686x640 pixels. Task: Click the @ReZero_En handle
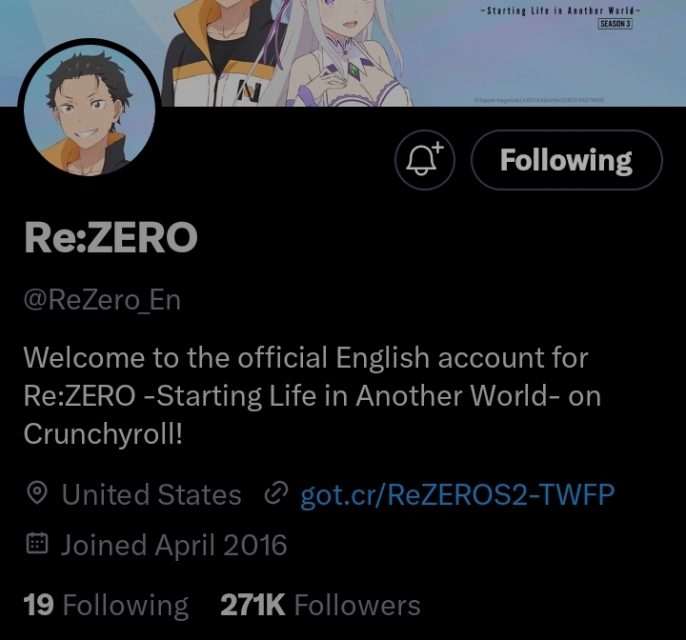102,301
